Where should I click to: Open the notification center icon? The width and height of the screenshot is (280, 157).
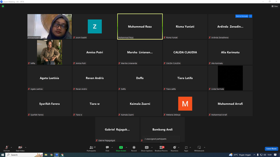click(275, 155)
